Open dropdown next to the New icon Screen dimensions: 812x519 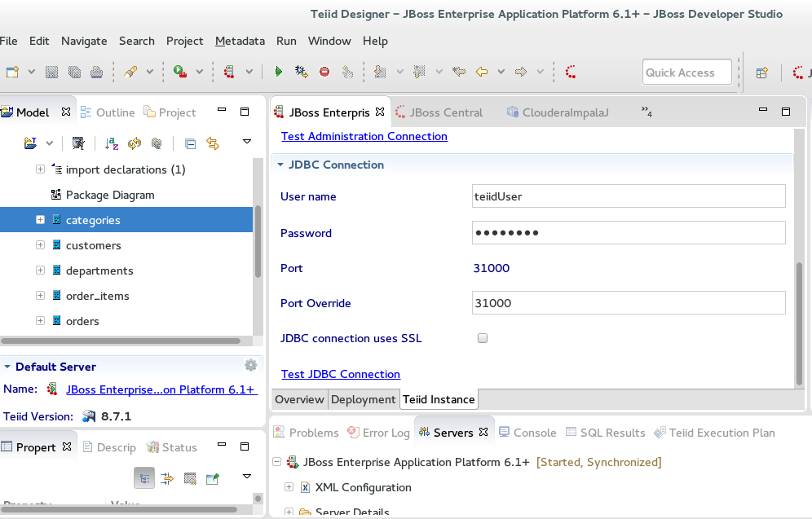[x=32, y=72]
